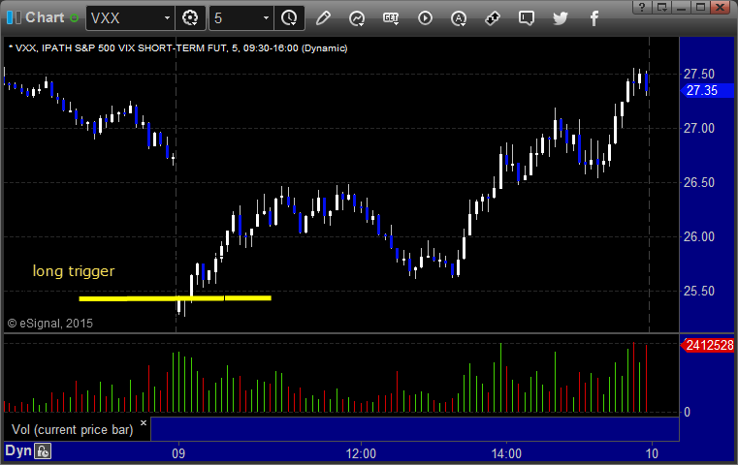The image size is (738, 465).
Task: Select the yellow long trigger line
Action: coord(176,298)
